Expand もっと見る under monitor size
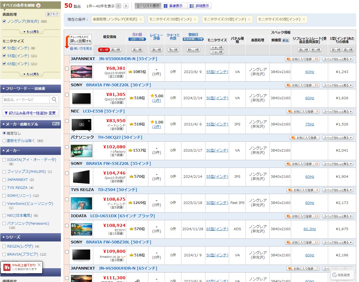This screenshot has height=282, width=359. [31, 74]
